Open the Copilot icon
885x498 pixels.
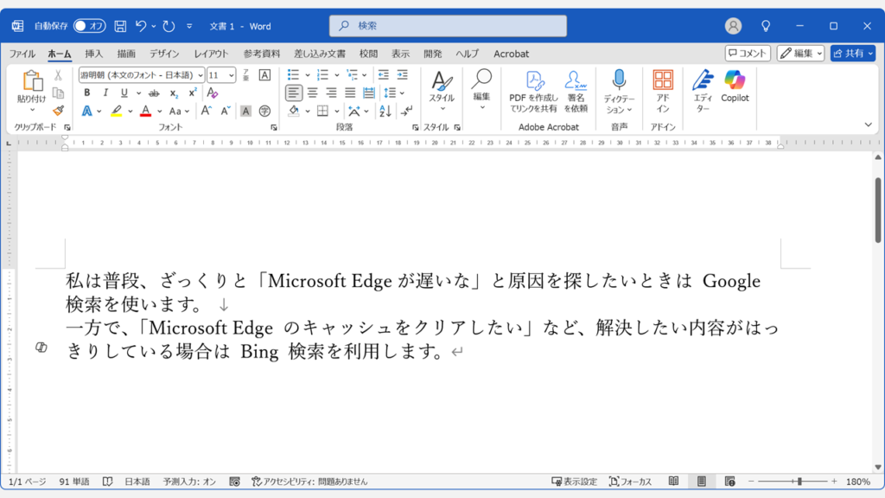tap(735, 87)
